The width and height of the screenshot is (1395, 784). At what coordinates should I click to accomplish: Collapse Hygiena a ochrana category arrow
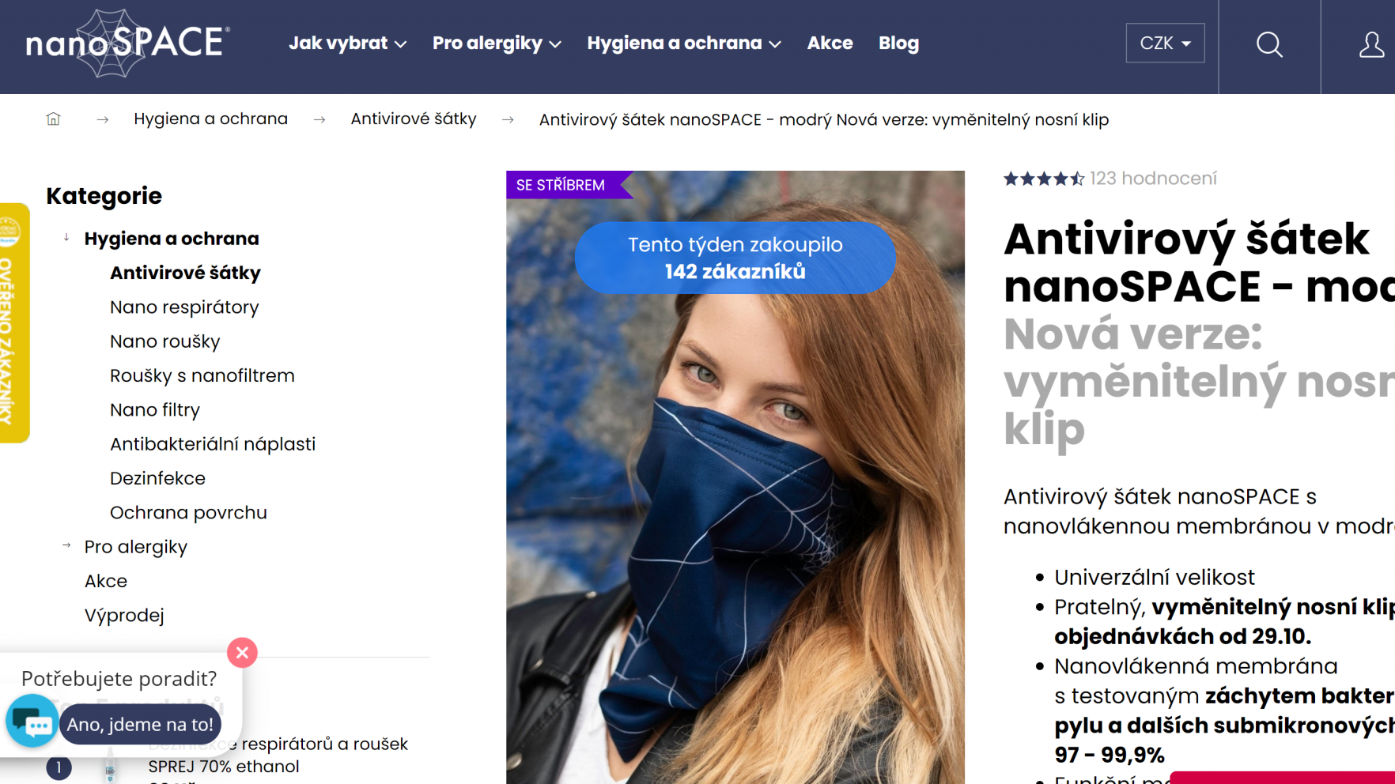pyautogui.click(x=66, y=237)
